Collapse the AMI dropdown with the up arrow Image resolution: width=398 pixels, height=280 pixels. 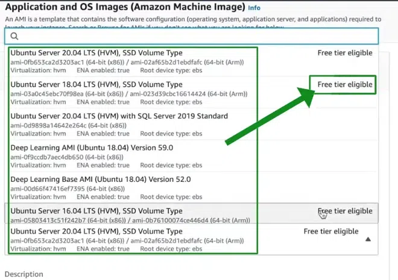[x=368, y=239]
